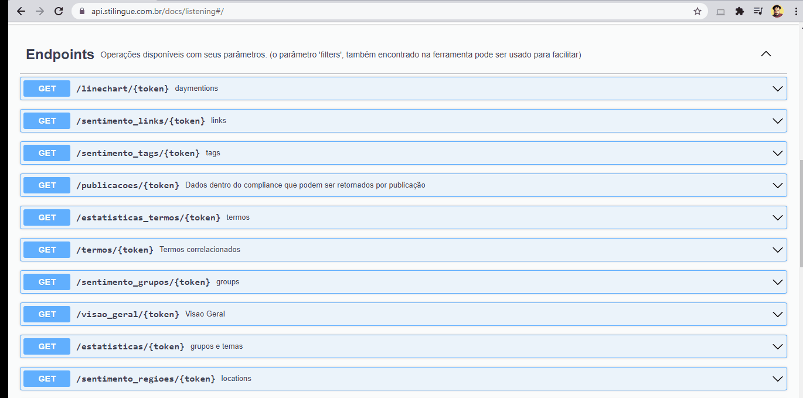Click GET badge for /termos/{token}
The image size is (803, 398).
click(x=47, y=250)
